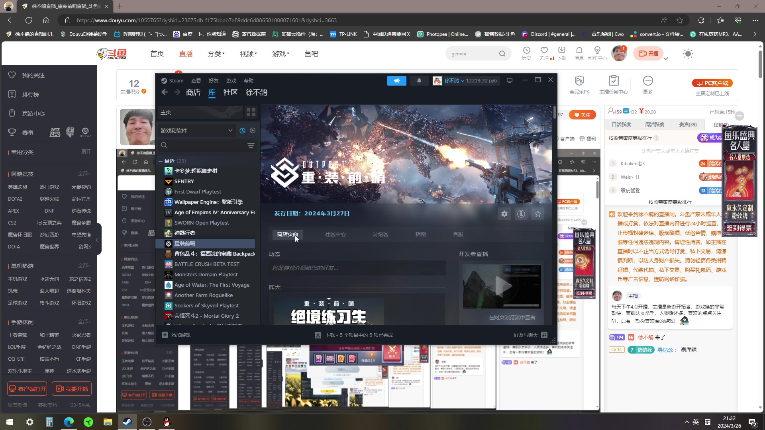
Task: Open 社区中心 tab for the game
Action: tap(335, 234)
